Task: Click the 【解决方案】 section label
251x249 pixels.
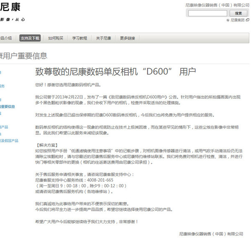Action: [x=46, y=145]
